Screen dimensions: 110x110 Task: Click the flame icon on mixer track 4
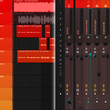[106, 6]
